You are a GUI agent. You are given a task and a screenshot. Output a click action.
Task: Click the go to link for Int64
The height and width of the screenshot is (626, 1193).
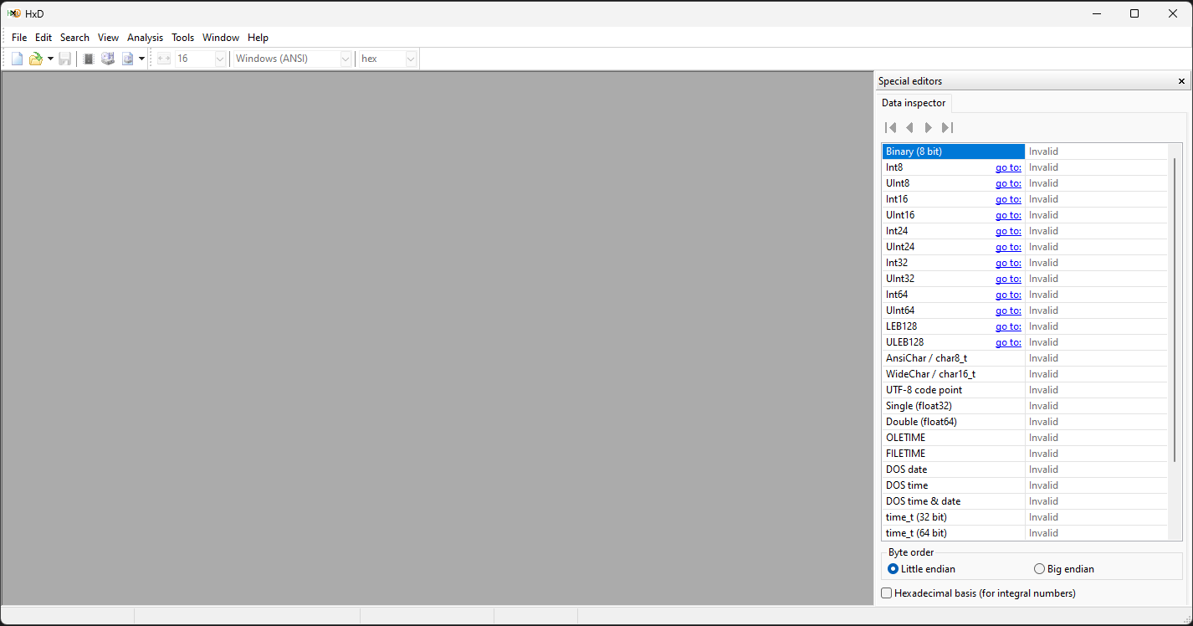pyautogui.click(x=1008, y=295)
